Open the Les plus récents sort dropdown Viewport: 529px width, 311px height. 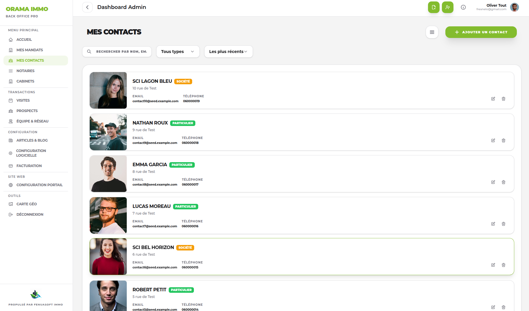(229, 52)
